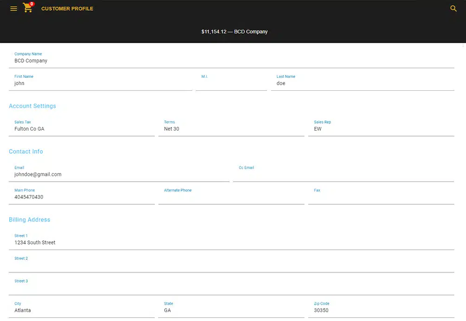Focus the Fax input field

click(x=381, y=197)
